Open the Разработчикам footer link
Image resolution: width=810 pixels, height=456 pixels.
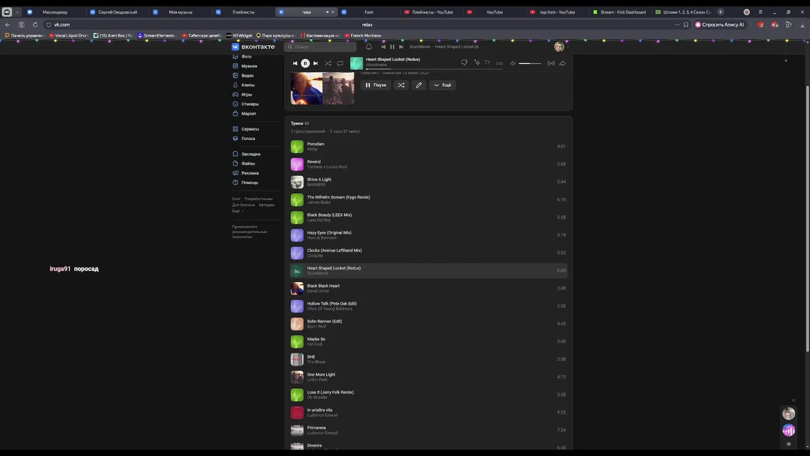click(x=259, y=199)
